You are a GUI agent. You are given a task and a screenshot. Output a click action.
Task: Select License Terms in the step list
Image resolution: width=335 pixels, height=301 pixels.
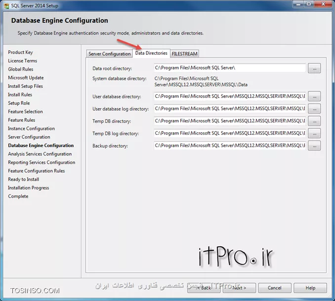22,61
